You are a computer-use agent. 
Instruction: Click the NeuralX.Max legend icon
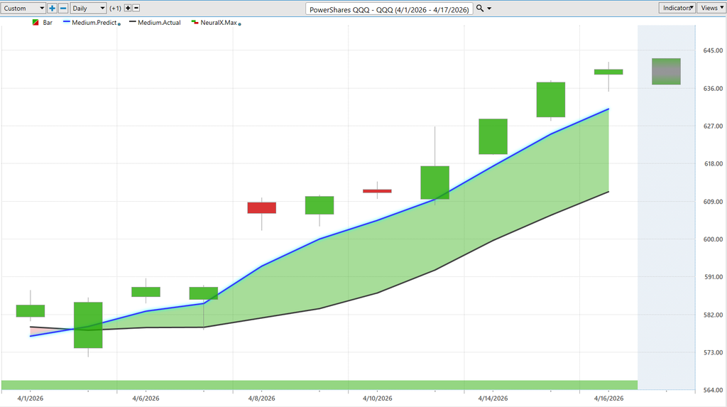pyautogui.click(x=195, y=23)
